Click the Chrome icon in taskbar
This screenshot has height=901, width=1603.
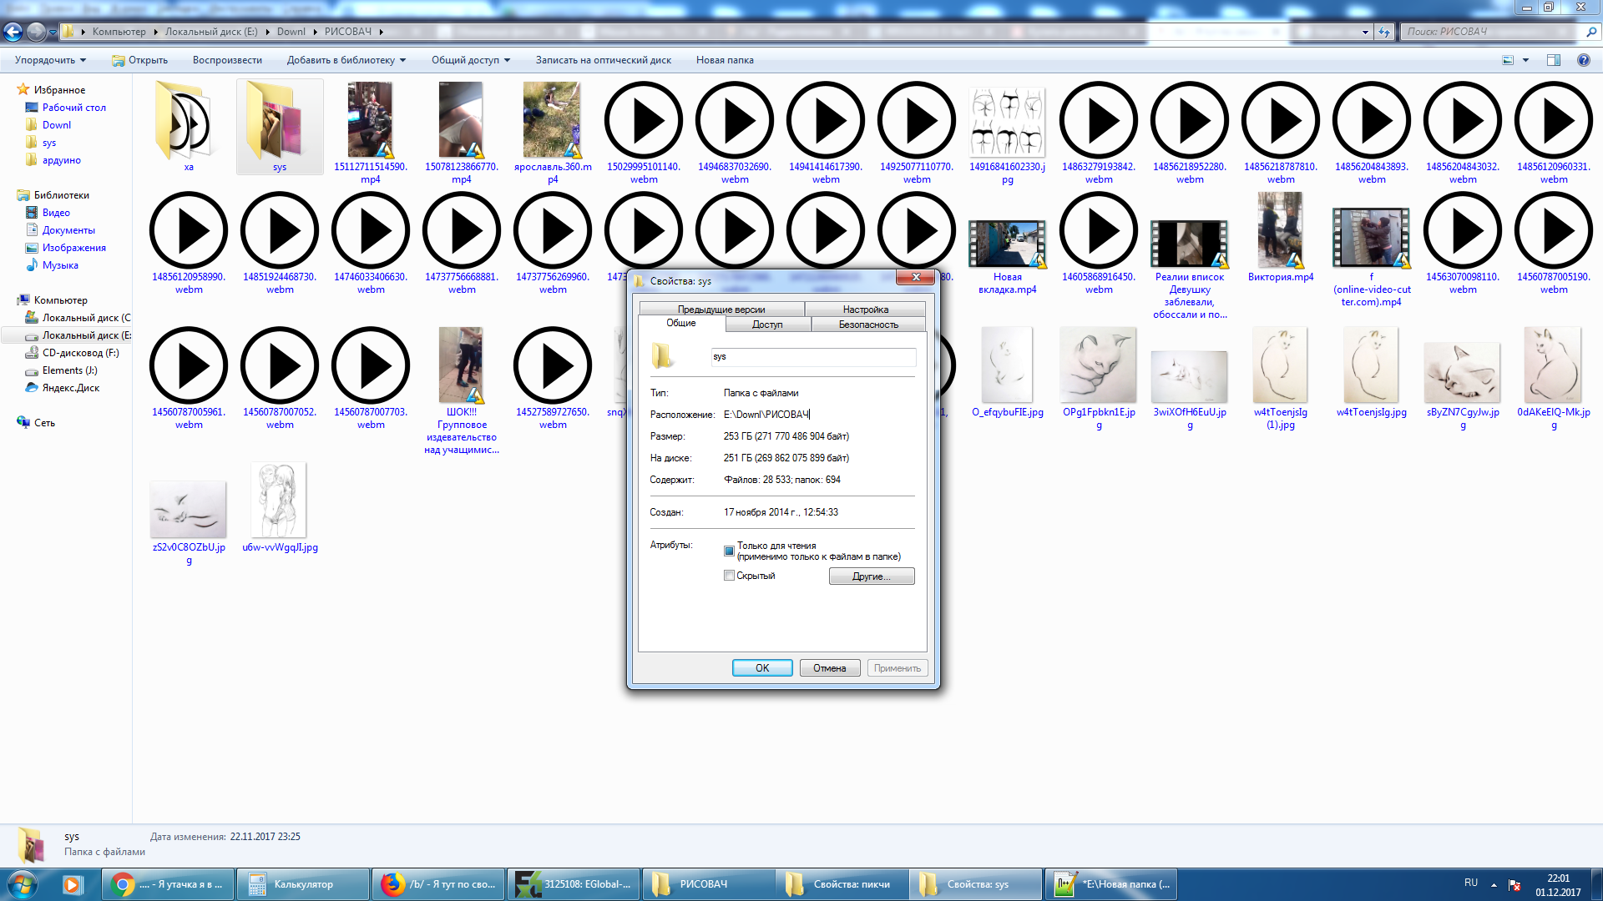(x=124, y=884)
